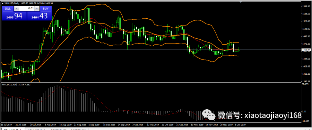
Task: Click the 28 Nov 2019 date label
Action: coord(226,125)
